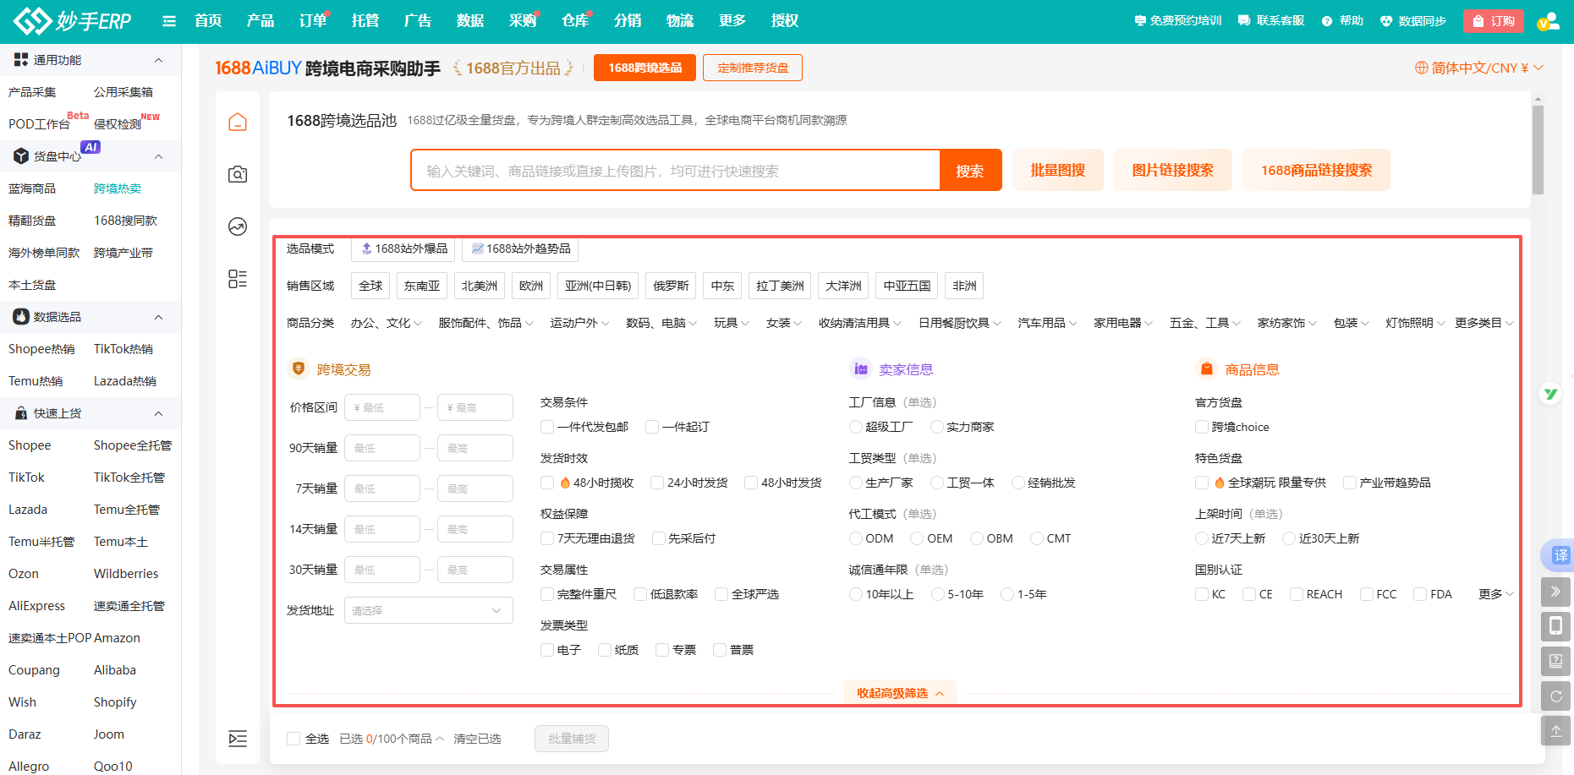This screenshot has height=775, width=1574.
Task: Click 首页 in the top navigation
Action: (x=207, y=20)
